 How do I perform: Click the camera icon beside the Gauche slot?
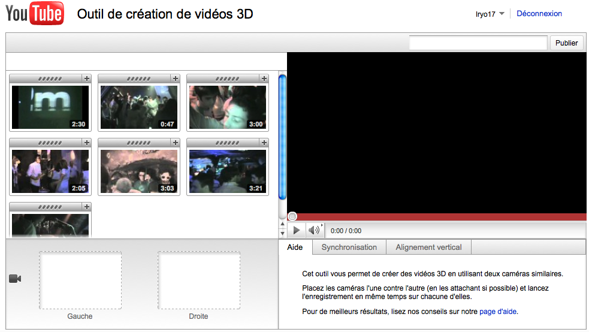tap(16, 279)
